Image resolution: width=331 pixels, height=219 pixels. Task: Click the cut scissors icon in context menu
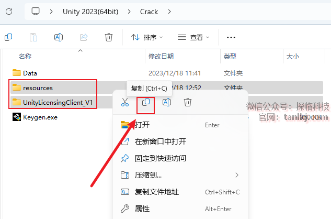click(125, 102)
